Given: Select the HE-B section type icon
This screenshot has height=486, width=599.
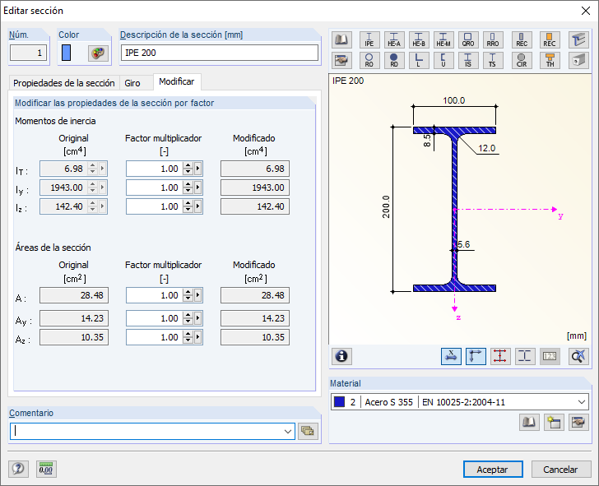Looking at the screenshot, I should pyautogui.click(x=419, y=39).
